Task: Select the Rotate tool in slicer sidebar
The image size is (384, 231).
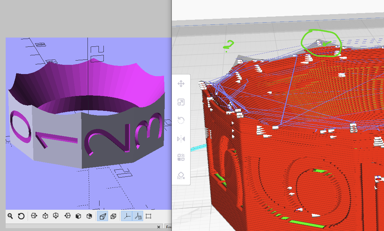Action: 181,120
